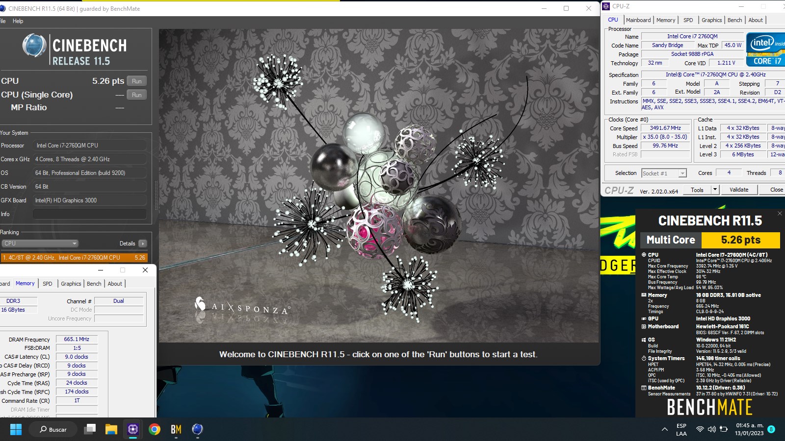Screen dimensions: 785x441
Task: Open the clock and date panel
Action: pos(750,430)
